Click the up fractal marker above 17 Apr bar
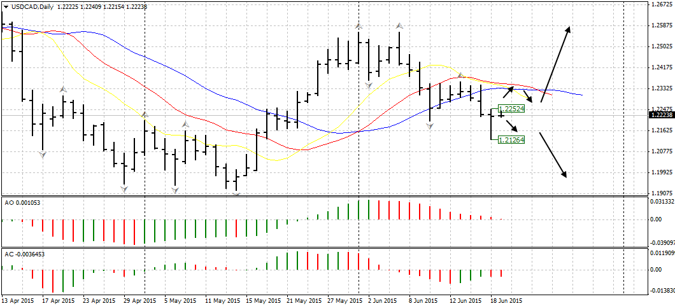This screenshot has height=306, width=675. click(63, 89)
